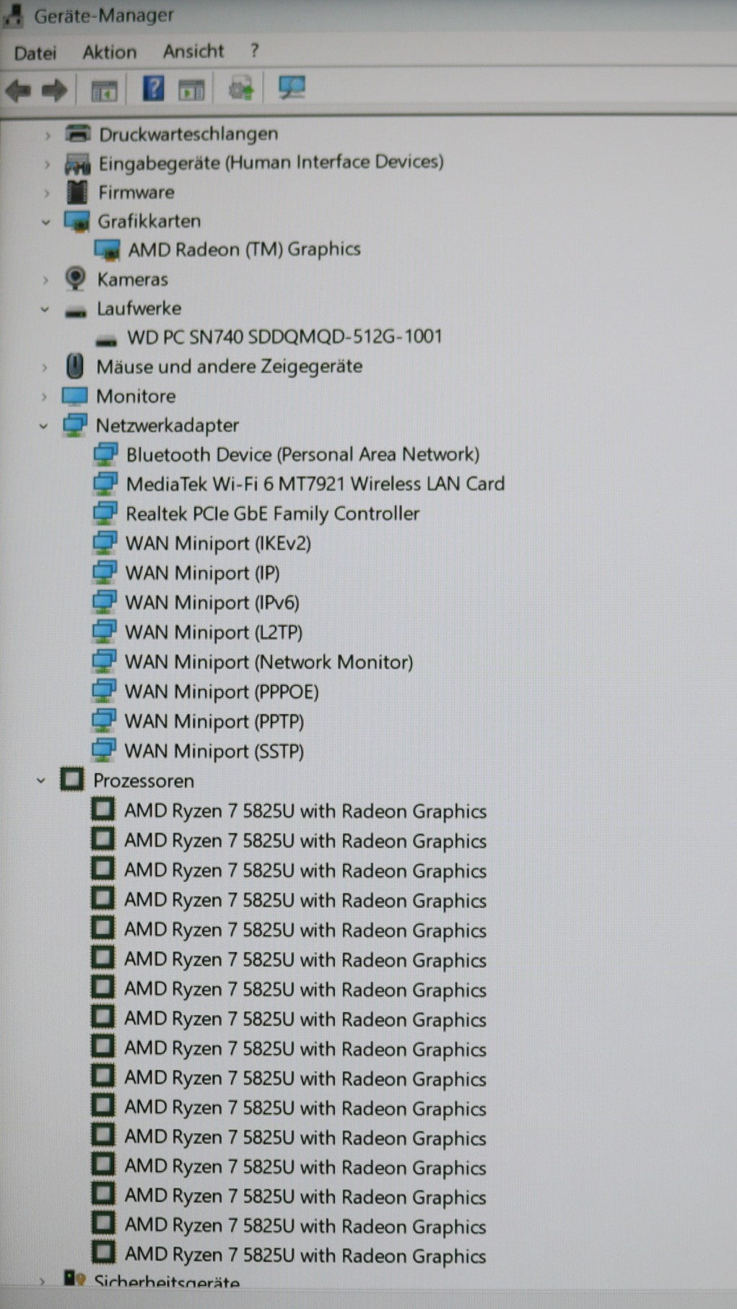Click the AMD Radeon (TM) Graphics icon

pyautogui.click(x=107, y=250)
